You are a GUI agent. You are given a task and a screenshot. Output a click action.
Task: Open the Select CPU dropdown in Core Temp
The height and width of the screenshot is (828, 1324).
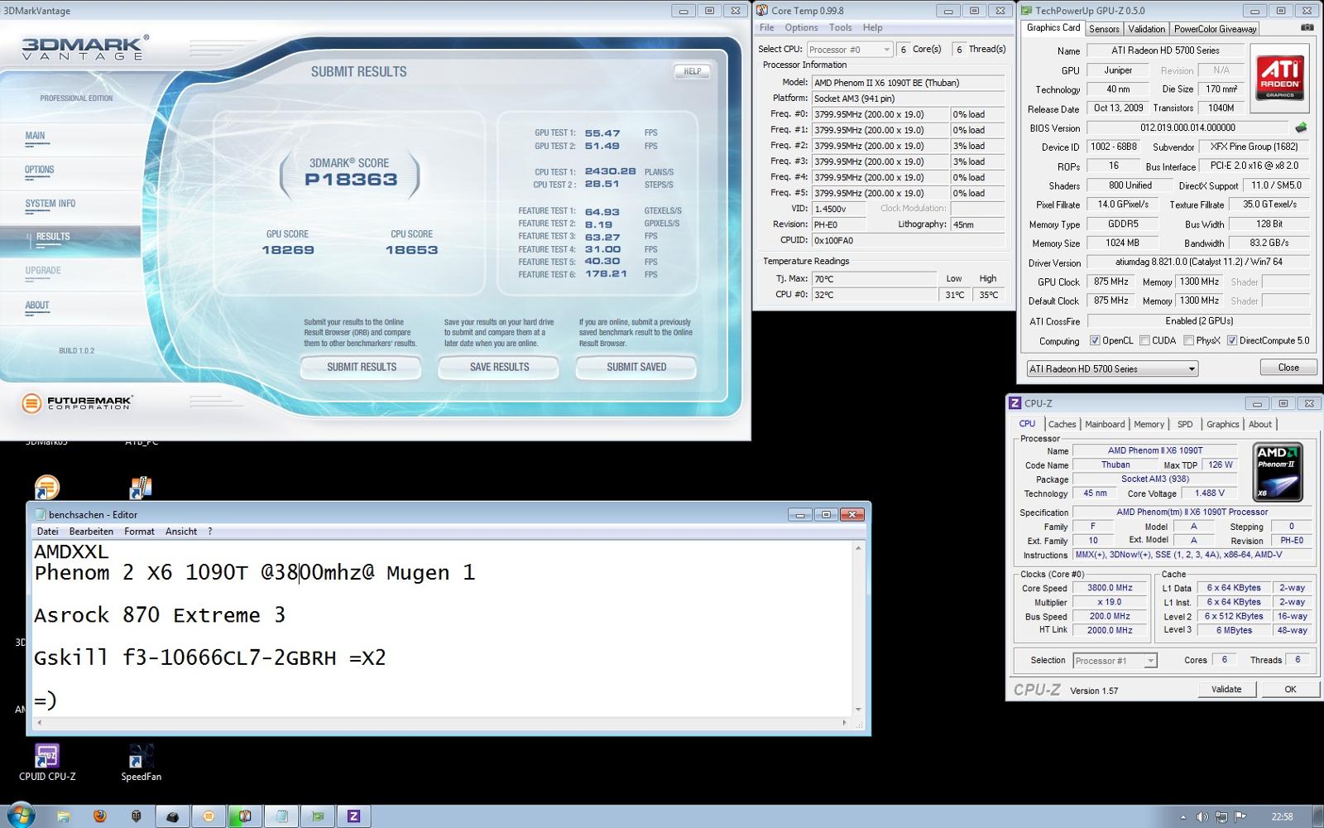click(x=849, y=50)
